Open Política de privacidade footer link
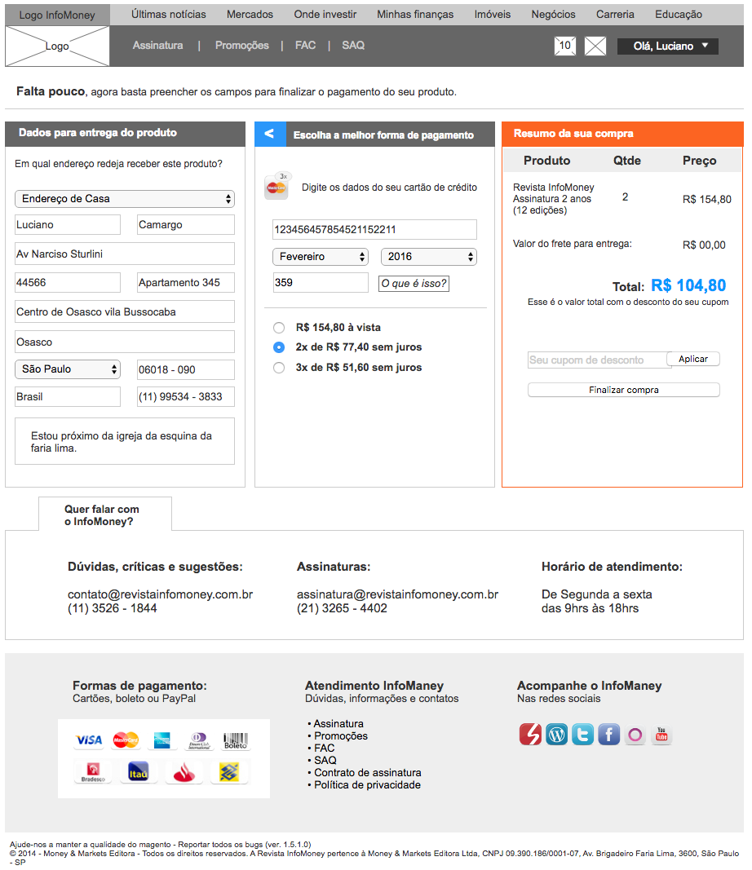This screenshot has height=870, width=752. pyautogui.click(x=367, y=784)
